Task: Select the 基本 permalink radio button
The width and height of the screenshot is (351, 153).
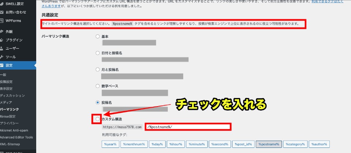Action: pyautogui.click(x=98, y=37)
